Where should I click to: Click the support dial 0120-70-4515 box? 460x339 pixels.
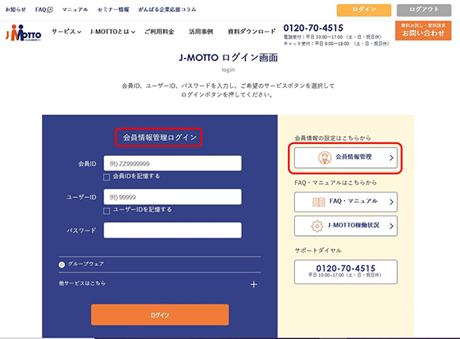click(x=346, y=272)
